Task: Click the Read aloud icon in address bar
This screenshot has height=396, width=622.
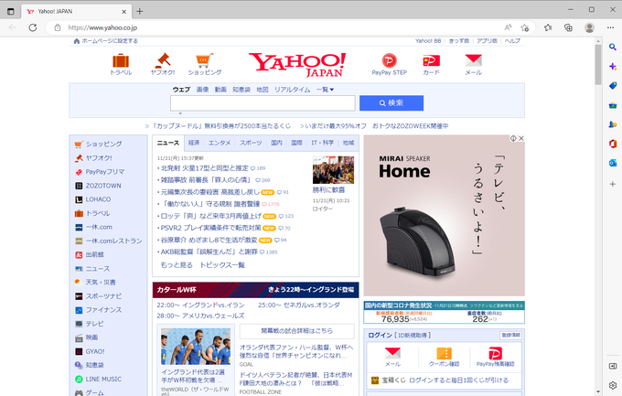Action: pyautogui.click(x=508, y=27)
